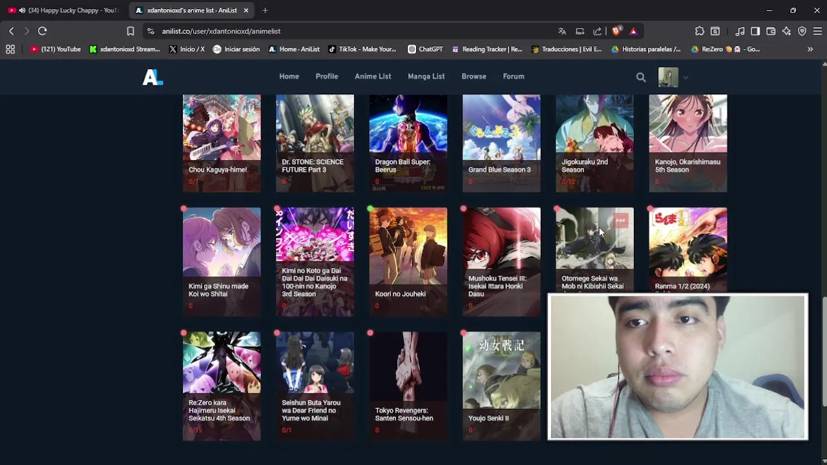Close the AniList anime list tab
The height and width of the screenshot is (465, 827).
pos(246,10)
